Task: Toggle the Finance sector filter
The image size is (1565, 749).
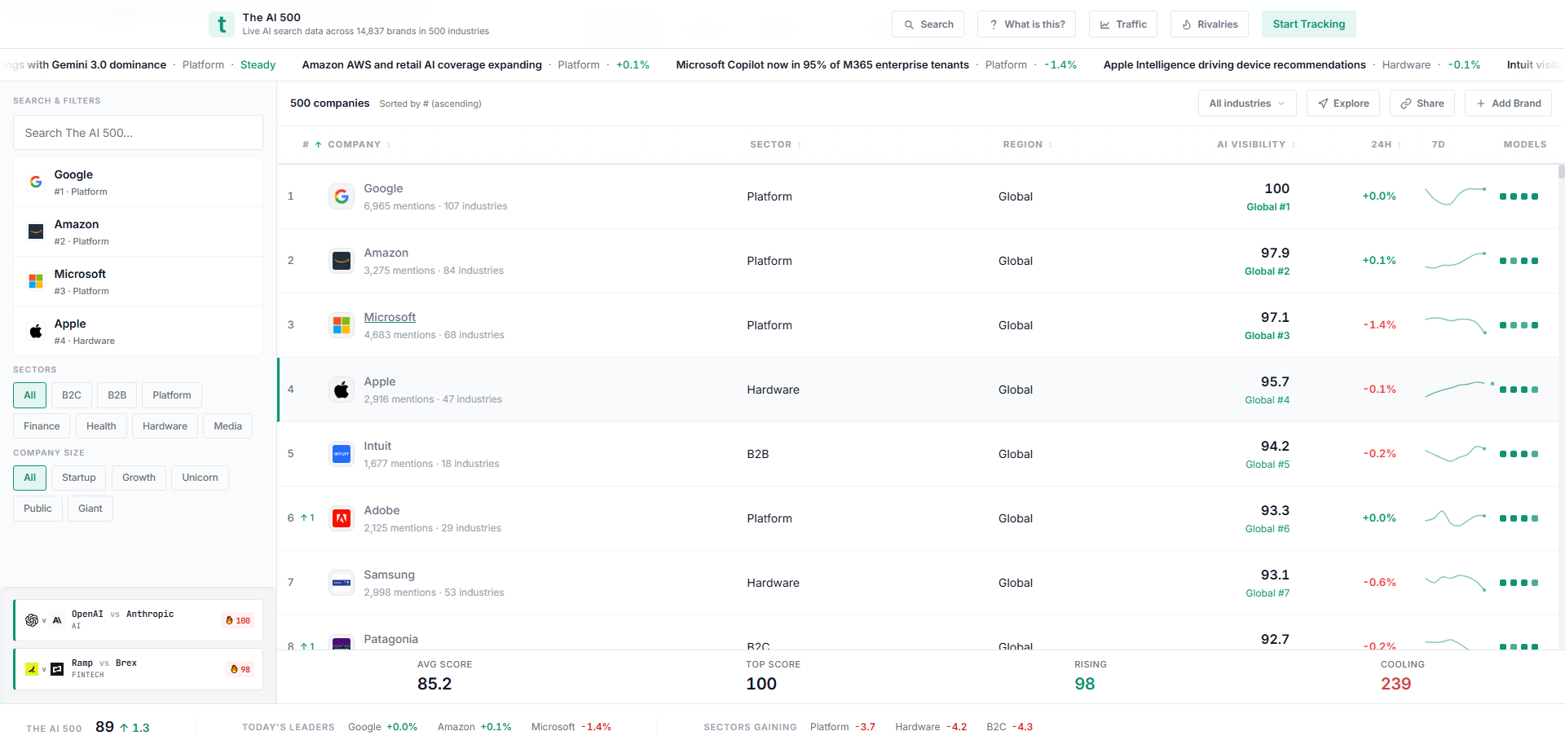Action: click(41, 425)
